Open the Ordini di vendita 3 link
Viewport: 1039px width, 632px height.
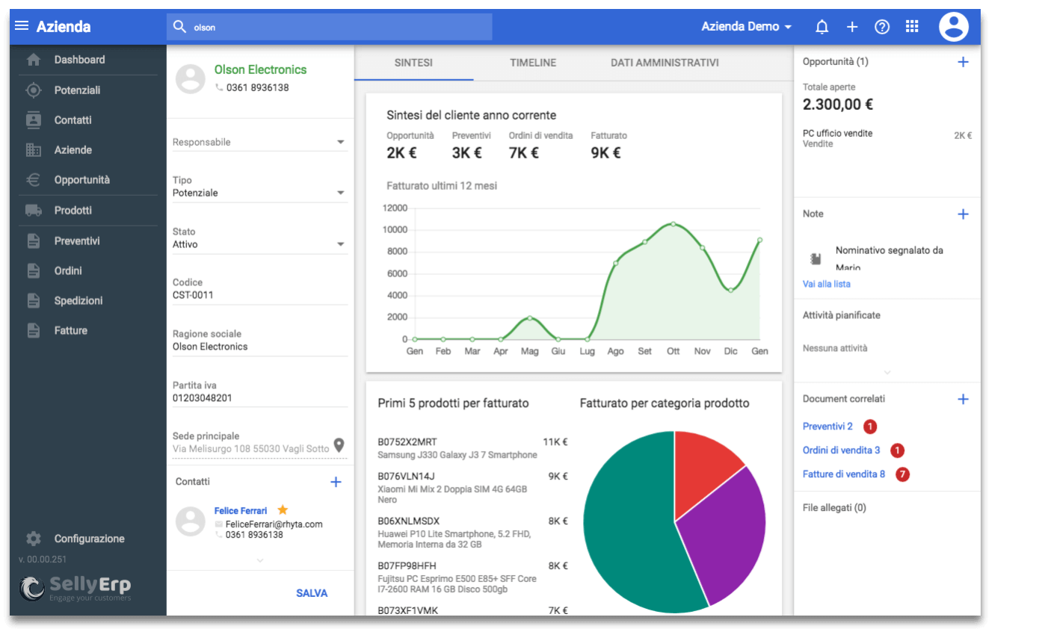pos(841,450)
